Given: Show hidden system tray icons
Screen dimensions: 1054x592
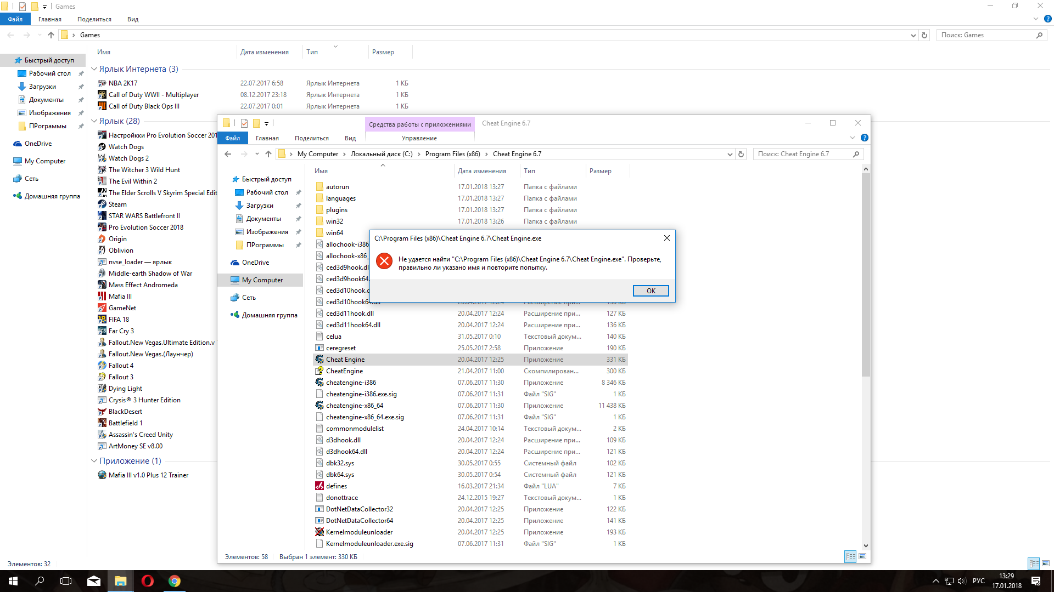Looking at the screenshot, I should 935,581.
